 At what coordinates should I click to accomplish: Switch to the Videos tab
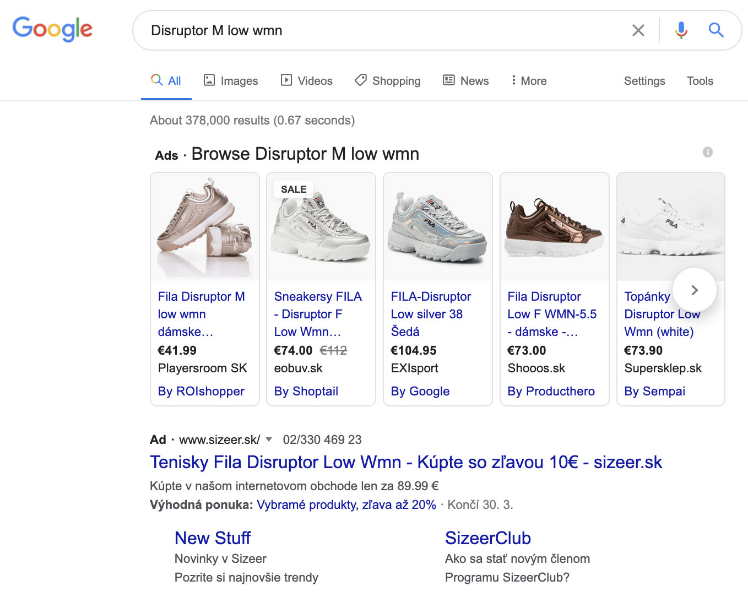[x=307, y=81]
